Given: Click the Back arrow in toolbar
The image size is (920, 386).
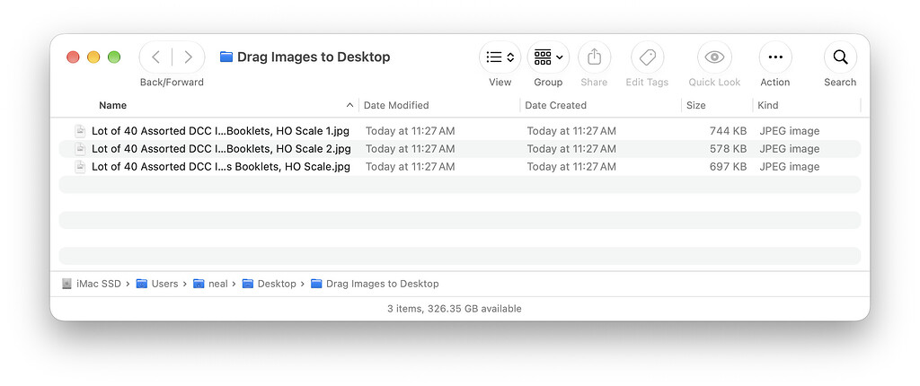Looking at the screenshot, I should click(x=155, y=57).
